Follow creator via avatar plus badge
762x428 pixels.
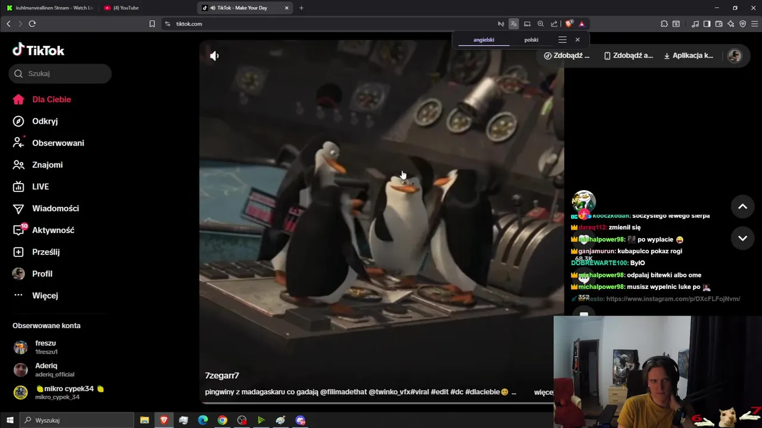583,214
